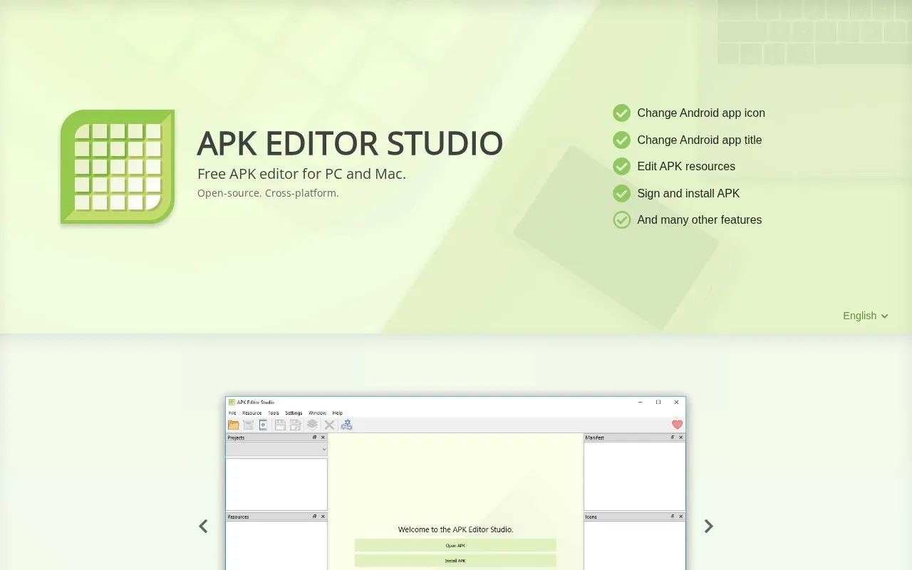
Task: Click the Open APK button
Action: click(x=455, y=546)
